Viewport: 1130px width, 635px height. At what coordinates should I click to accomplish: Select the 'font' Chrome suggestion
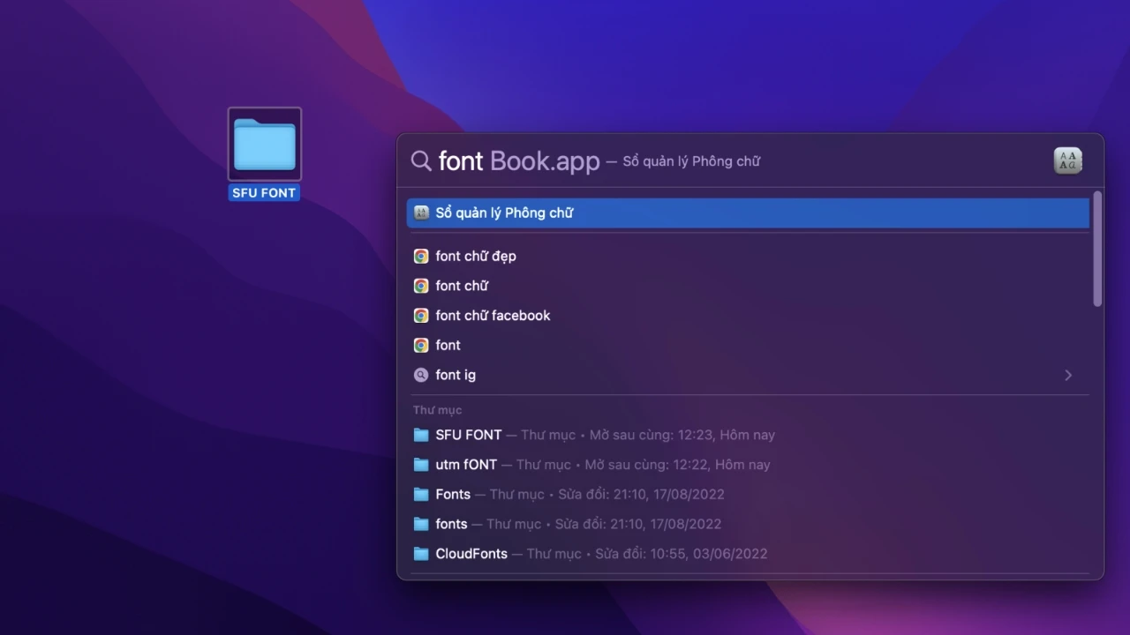pos(448,345)
